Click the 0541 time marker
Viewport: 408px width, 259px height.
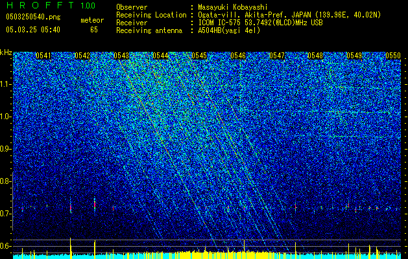(43, 56)
